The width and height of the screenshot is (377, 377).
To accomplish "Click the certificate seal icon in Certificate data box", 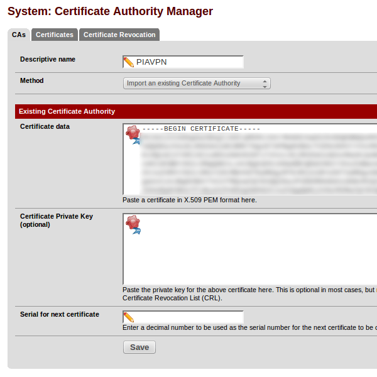I will (133, 134).
